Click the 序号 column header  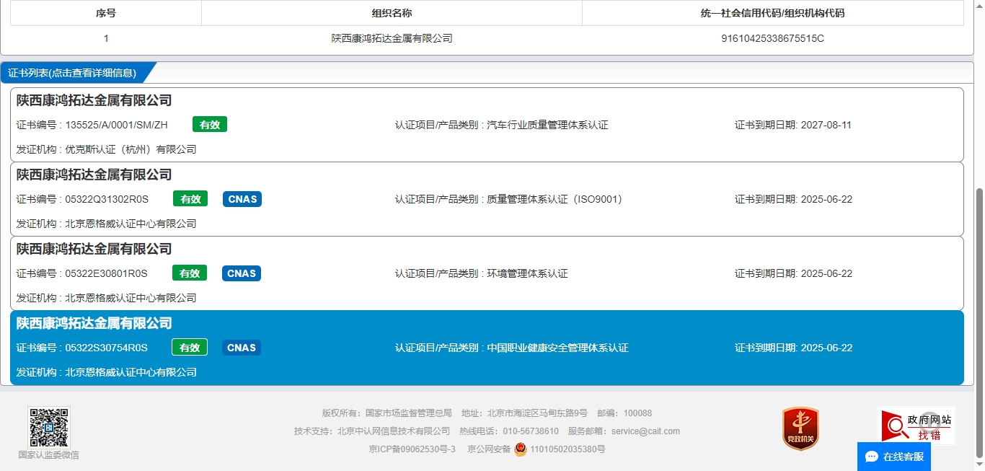click(x=106, y=13)
